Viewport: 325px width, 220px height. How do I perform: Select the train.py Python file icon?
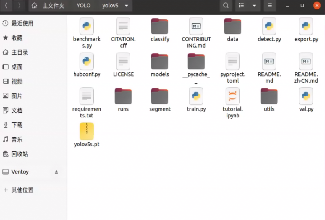coord(196,96)
